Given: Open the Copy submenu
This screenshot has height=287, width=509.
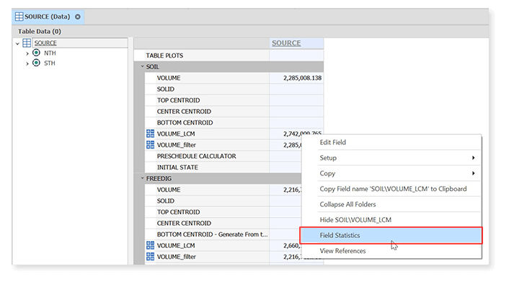Looking at the screenshot, I should pos(391,173).
